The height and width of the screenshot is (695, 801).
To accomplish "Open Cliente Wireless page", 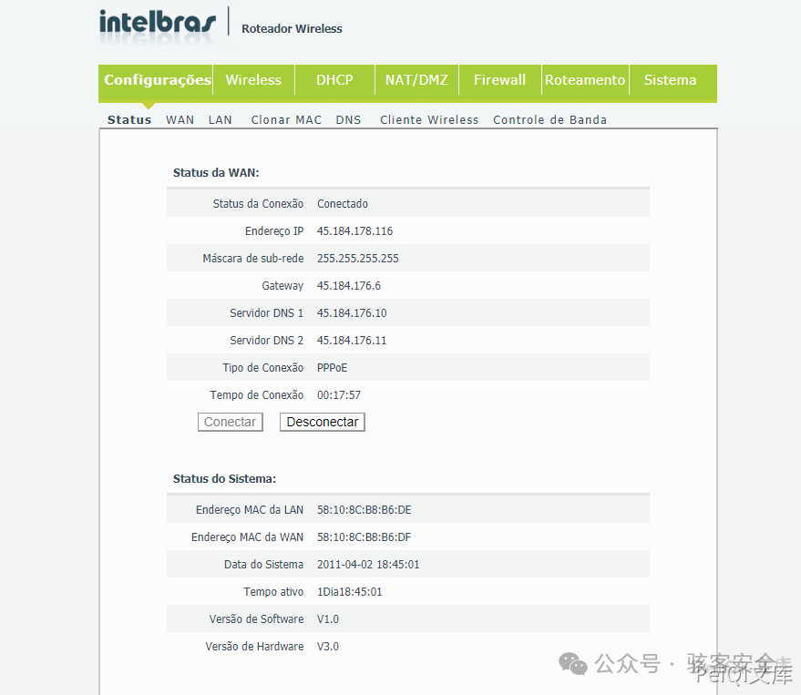I will [429, 120].
